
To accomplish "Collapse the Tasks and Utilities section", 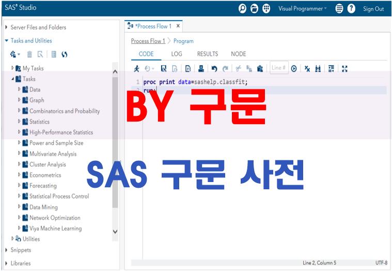I will pyautogui.click(x=6, y=40).
